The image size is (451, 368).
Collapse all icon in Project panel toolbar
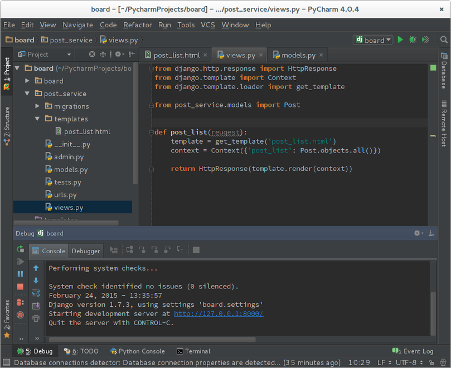pos(103,55)
